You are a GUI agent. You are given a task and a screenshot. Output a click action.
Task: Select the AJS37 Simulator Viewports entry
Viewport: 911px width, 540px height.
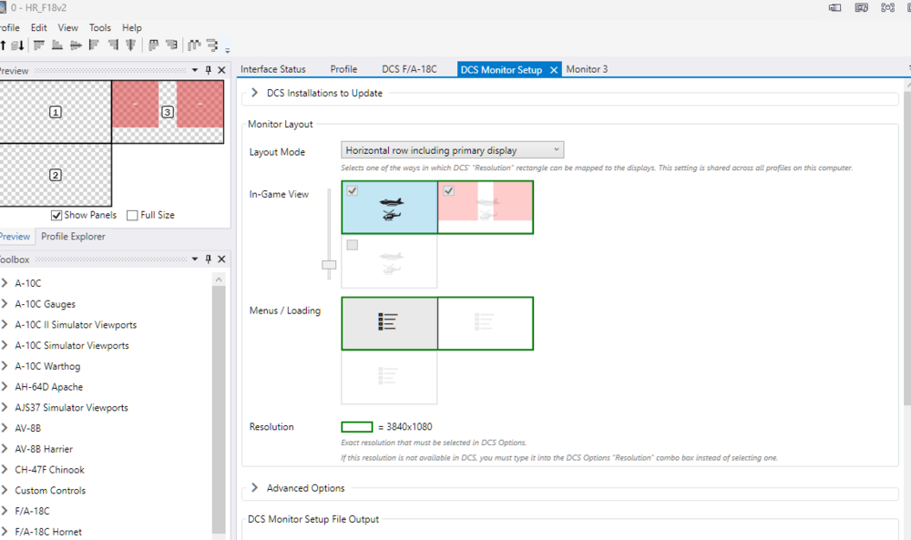tap(71, 408)
